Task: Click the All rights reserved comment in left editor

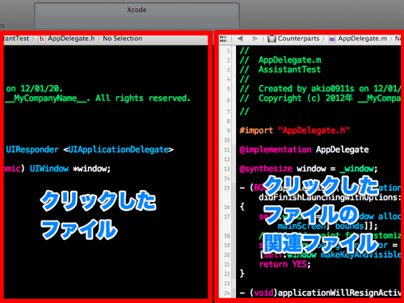Action: 143,99
